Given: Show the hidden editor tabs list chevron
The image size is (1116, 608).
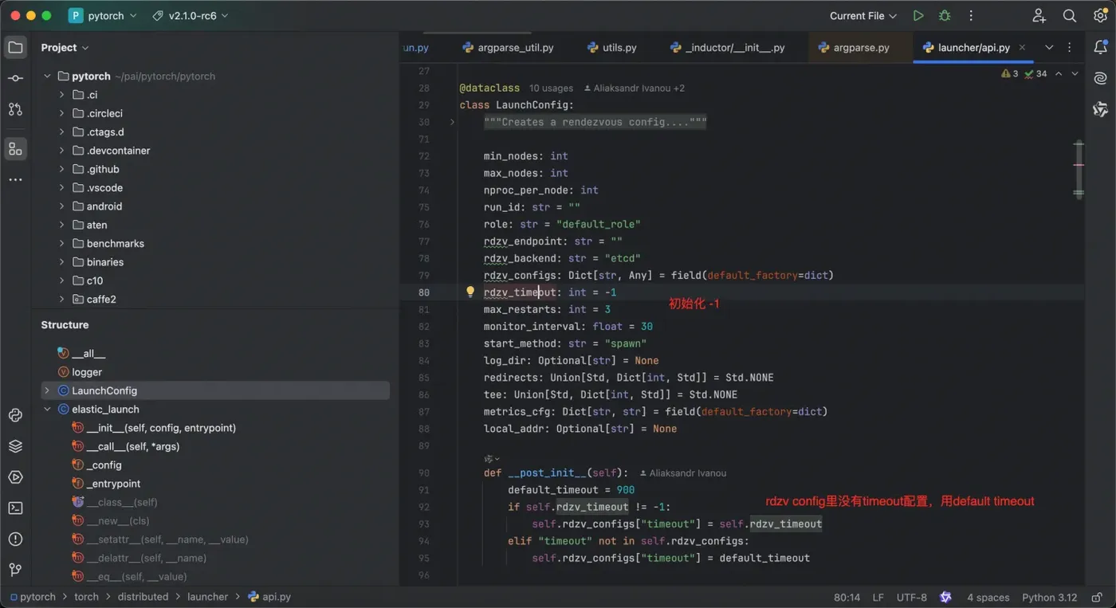Looking at the screenshot, I should pos(1049,48).
